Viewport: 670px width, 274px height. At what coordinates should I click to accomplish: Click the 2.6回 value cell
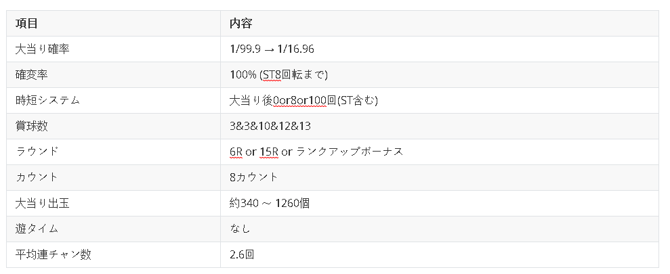pos(242,254)
